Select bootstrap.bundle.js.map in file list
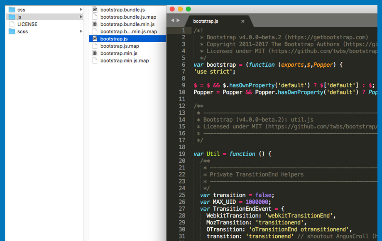The width and height of the screenshot is (382, 241). point(128,17)
